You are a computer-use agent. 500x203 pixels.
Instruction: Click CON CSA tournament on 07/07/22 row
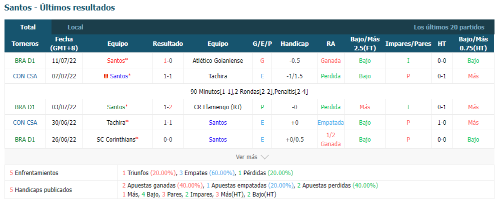[25, 76]
